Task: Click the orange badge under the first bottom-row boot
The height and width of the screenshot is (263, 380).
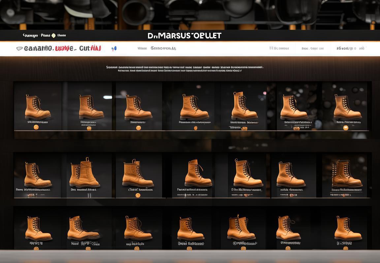Action: pyautogui.click(x=36, y=248)
